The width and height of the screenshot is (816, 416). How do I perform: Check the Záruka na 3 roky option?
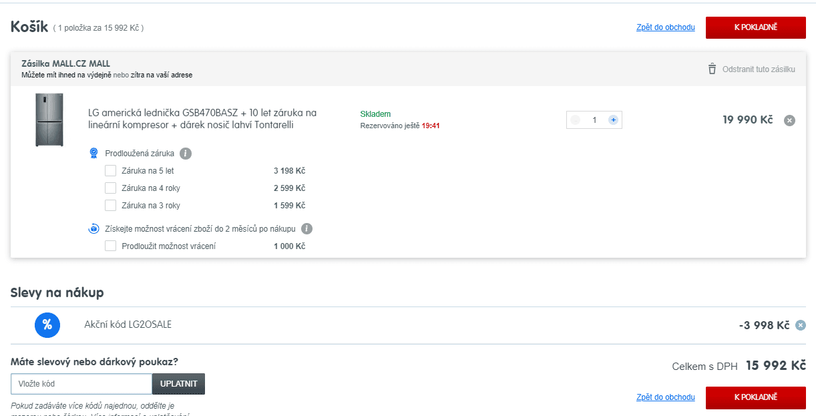(111, 206)
